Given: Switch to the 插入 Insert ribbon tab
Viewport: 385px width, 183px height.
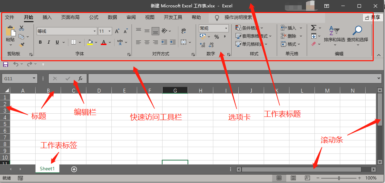Looking at the screenshot, I should point(47,17).
